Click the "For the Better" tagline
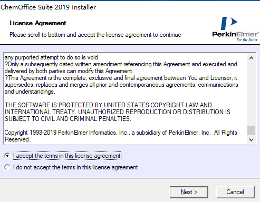The width and height of the screenshot is (260, 202). tap(247, 40)
